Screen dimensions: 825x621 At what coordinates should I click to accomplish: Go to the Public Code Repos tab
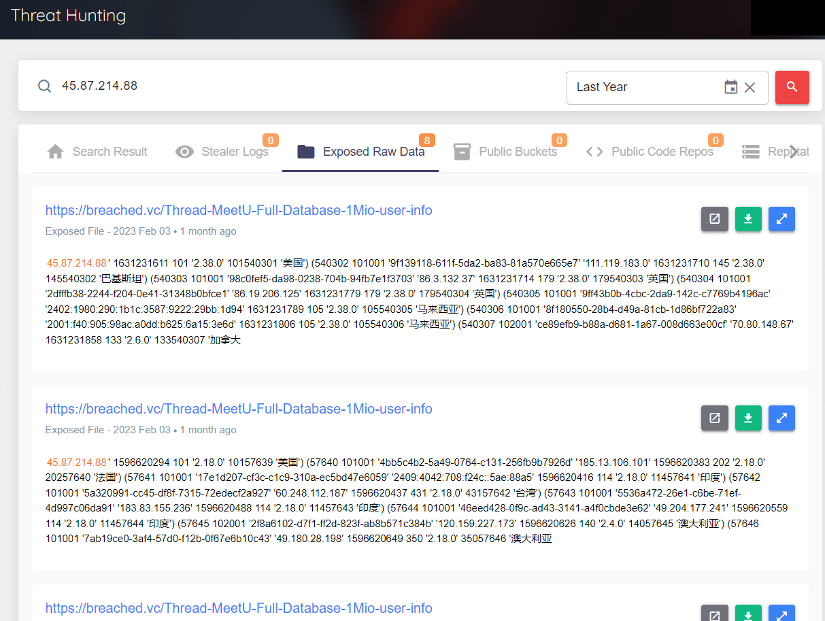(x=650, y=152)
